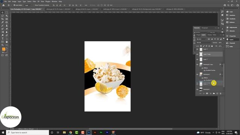The height and width of the screenshot is (135, 240).
Task: Select the Blur tool
Action: click(7, 32)
